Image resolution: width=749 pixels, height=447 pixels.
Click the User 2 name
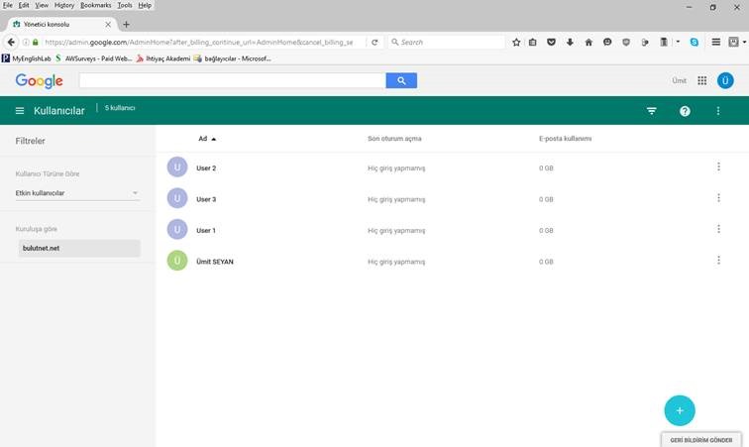click(x=206, y=168)
